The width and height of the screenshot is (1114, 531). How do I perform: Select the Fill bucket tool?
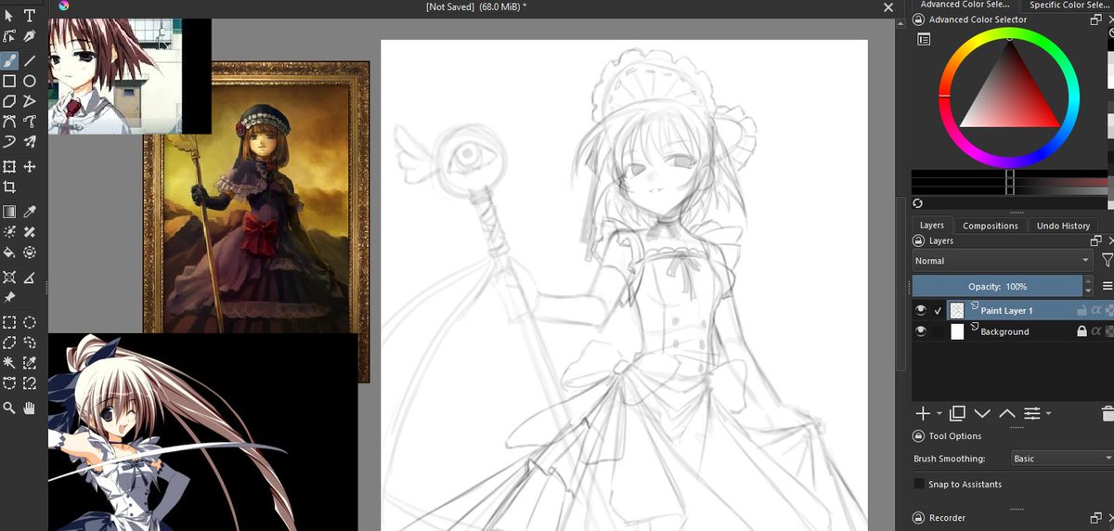tap(9, 253)
